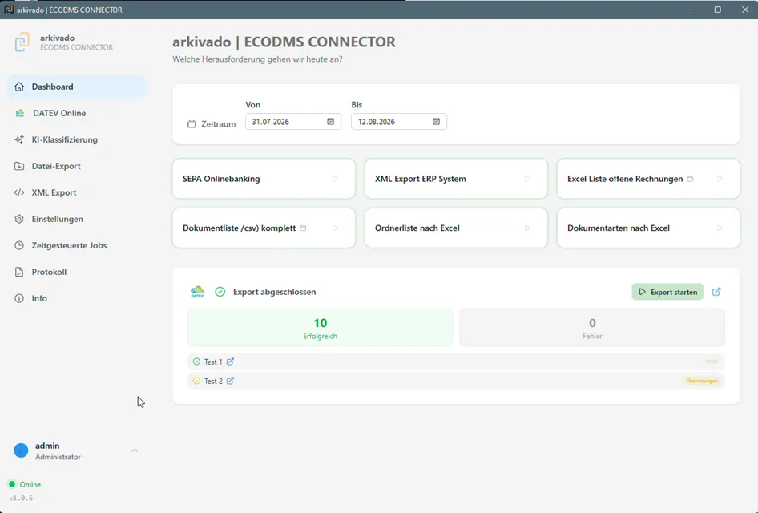Image resolution: width=758 pixels, height=513 pixels.
Task: Maximize the ECODMS CONNECTOR window
Action: [718, 10]
